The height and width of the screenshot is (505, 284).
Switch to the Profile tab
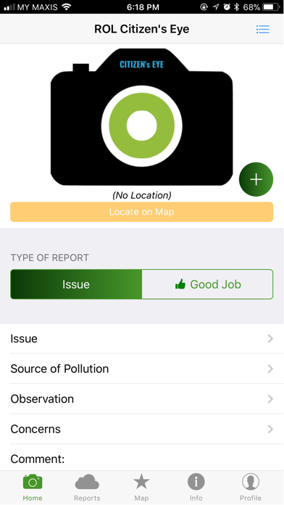(251, 488)
